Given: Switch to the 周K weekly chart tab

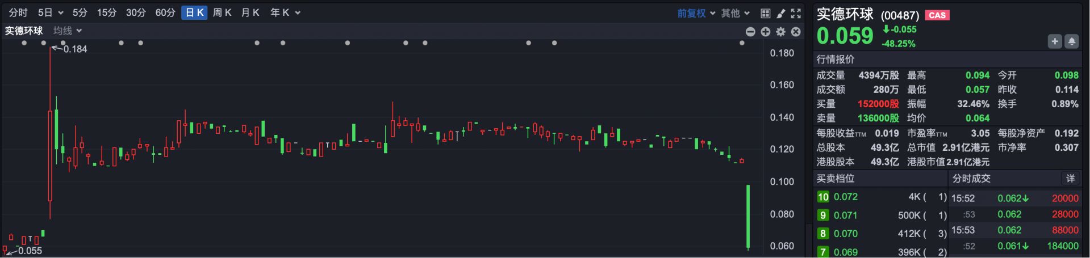Looking at the screenshot, I should [222, 12].
